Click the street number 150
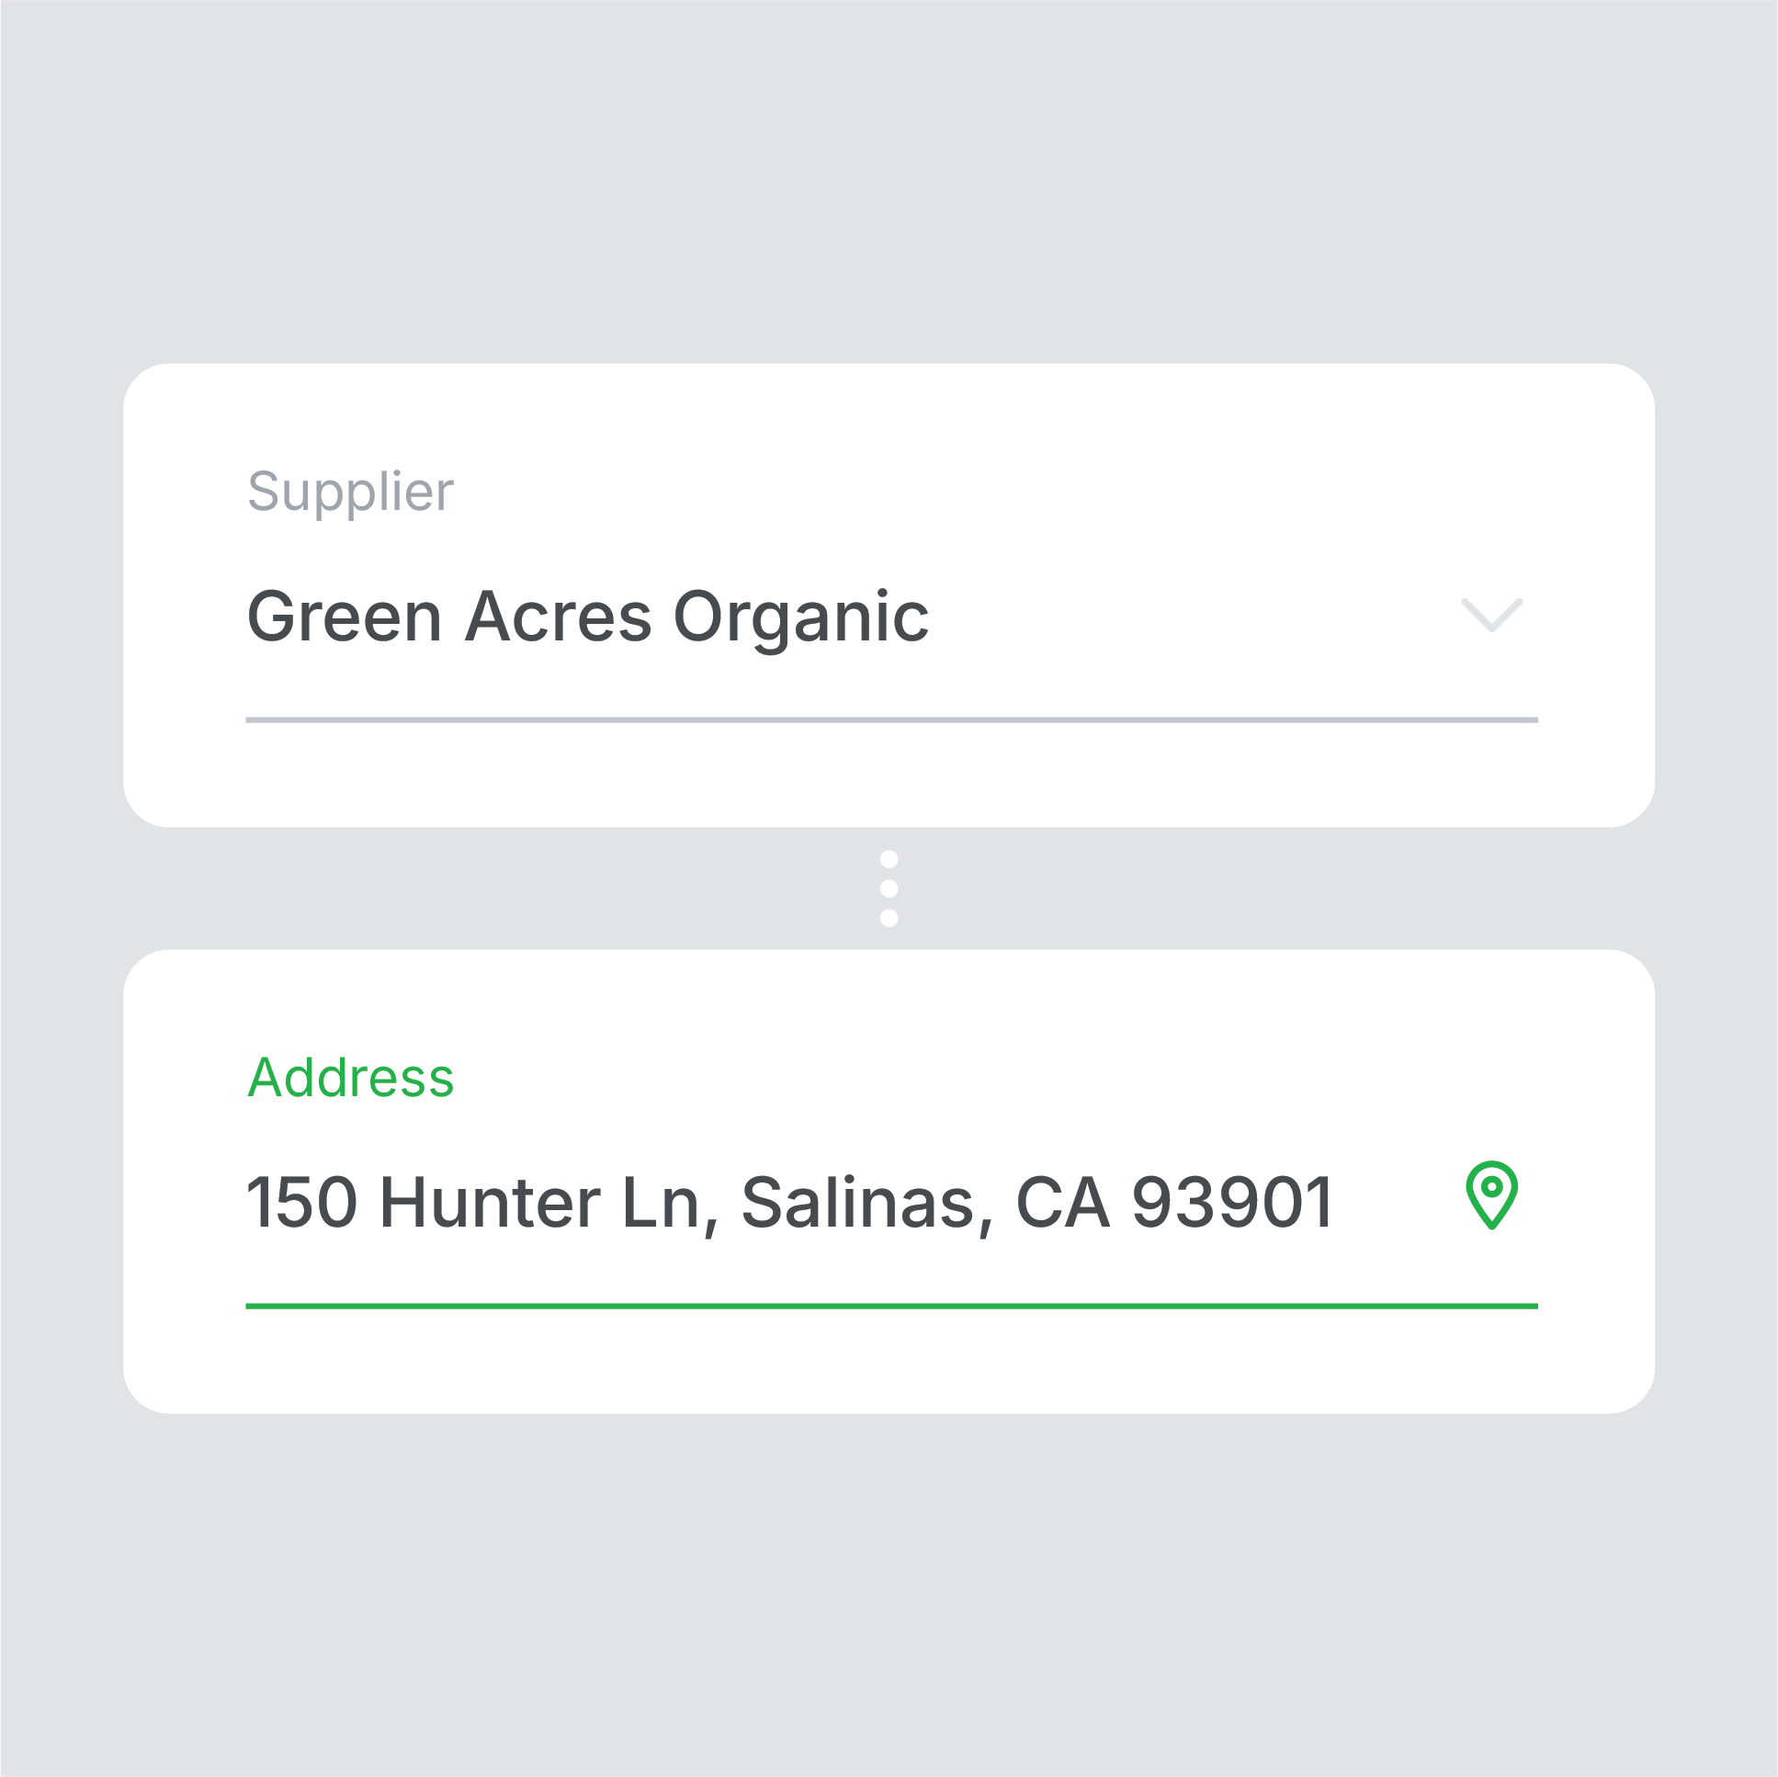This screenshot has width=1778, height=1777. tap(303, 1202)
